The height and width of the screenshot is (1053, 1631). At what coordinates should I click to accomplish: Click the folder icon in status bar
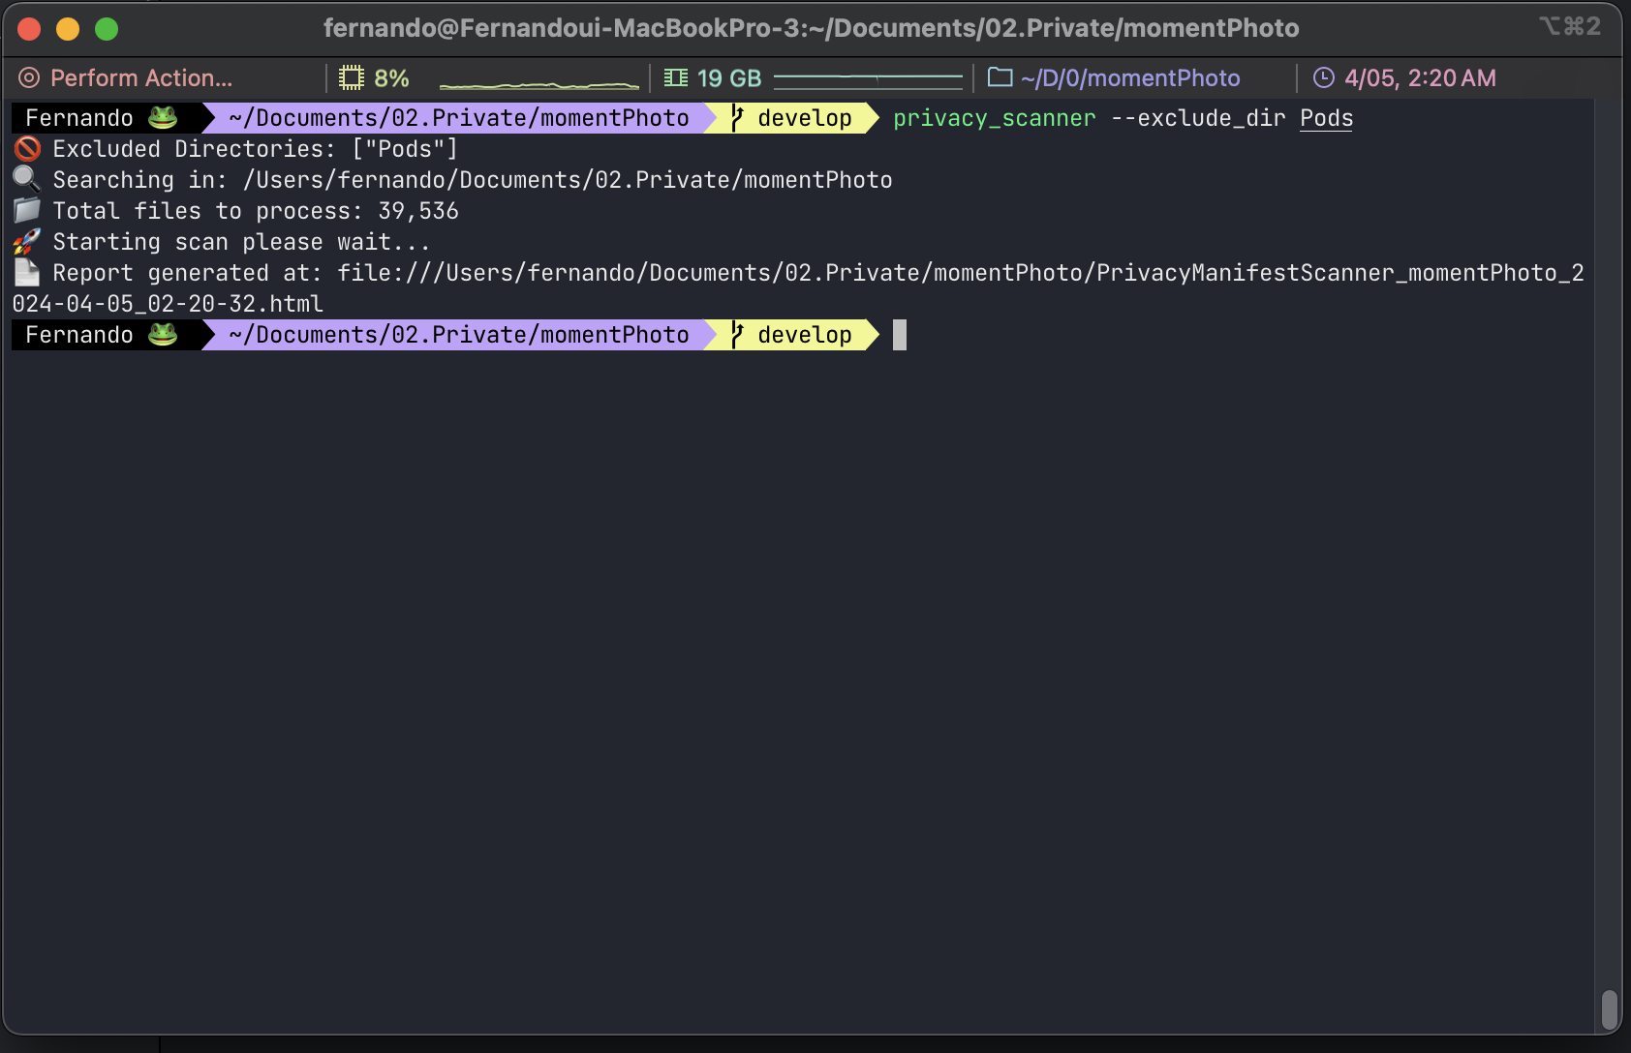point(1000,77)
